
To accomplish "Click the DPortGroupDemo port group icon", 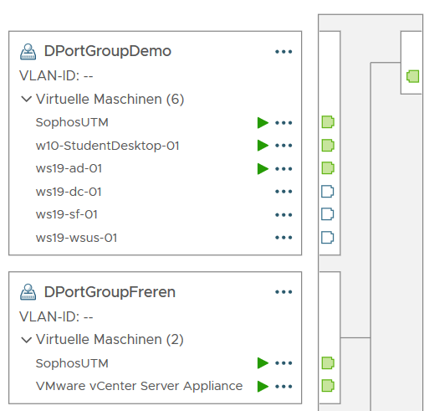I will pyautogui.click(x=28, y=52).
